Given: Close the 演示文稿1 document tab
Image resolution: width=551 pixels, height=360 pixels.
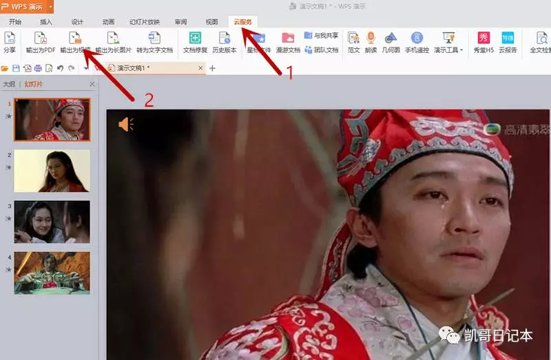Looking at the screenshot, I should [x=200, y=68].
